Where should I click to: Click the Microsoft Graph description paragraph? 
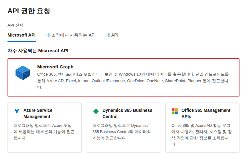[133, 81]
